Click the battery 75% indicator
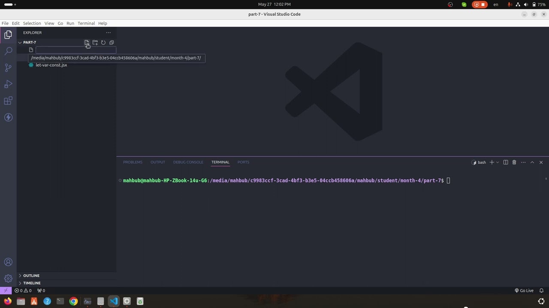 [x=539, y=4]
